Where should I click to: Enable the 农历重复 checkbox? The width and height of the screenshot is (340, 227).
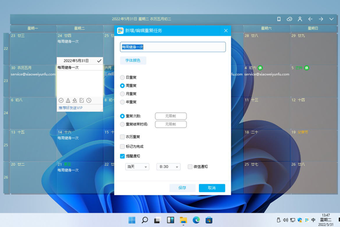tap(122, 137)
